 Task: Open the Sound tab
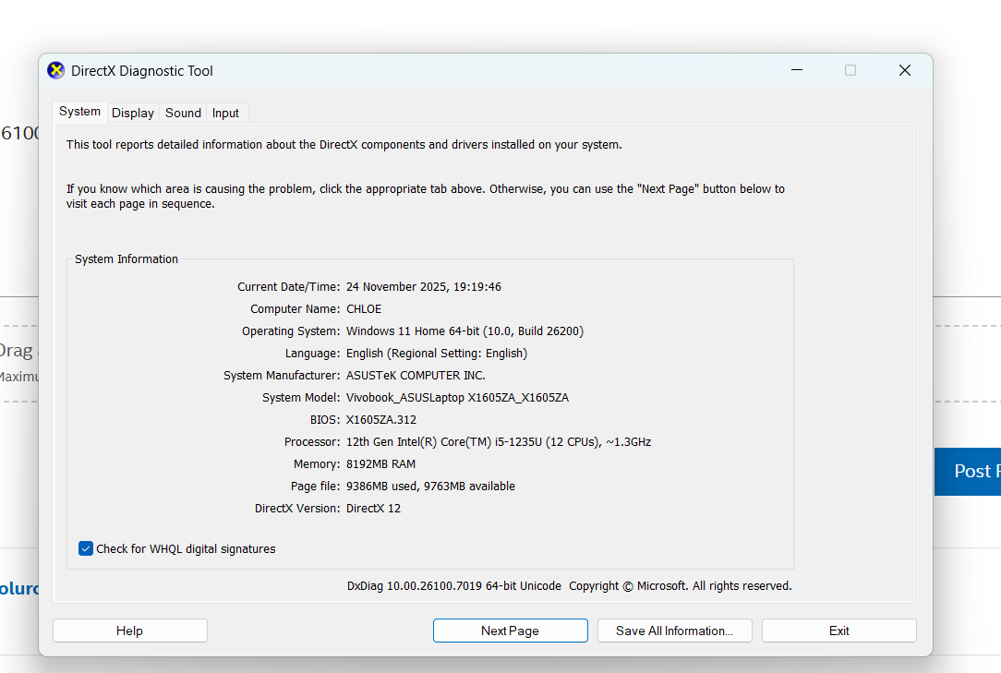(x=183, y=113)
